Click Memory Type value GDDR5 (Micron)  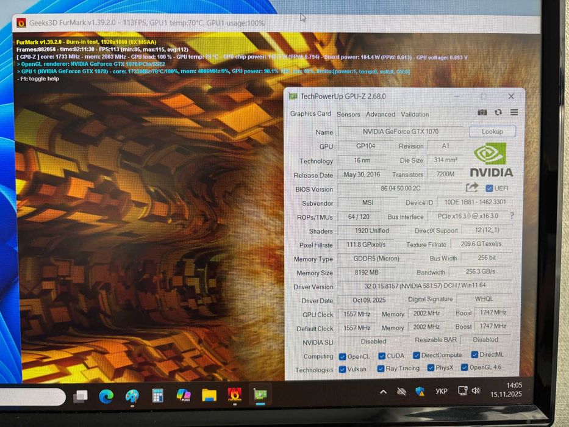376,259
